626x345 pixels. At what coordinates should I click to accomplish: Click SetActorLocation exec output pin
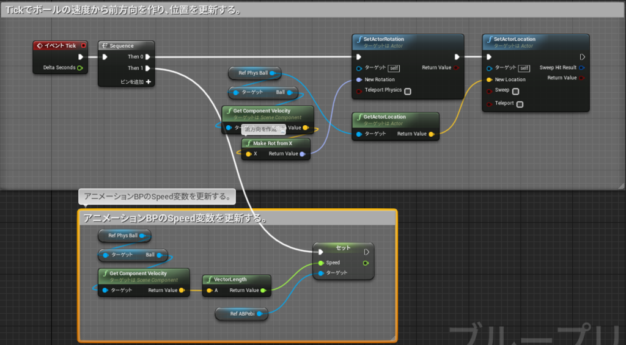[582, 57]
